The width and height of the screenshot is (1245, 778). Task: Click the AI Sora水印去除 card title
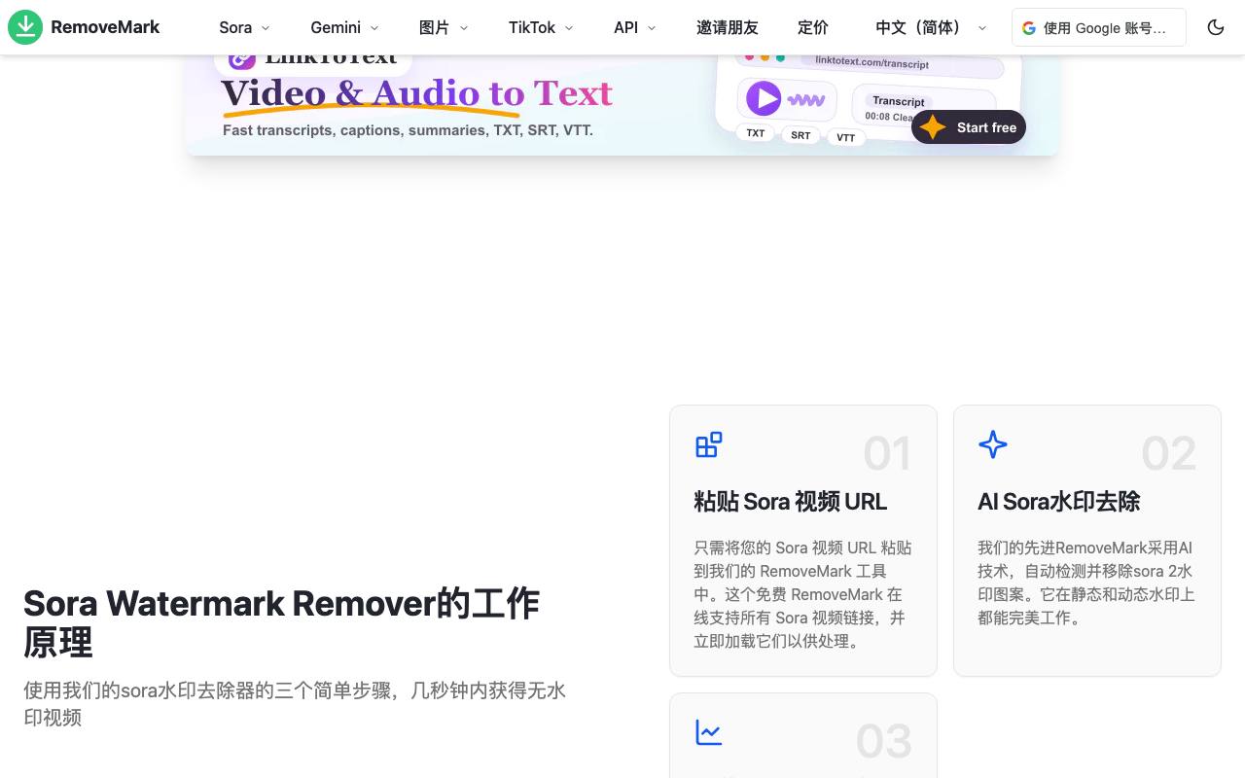tap(1059, 502)
